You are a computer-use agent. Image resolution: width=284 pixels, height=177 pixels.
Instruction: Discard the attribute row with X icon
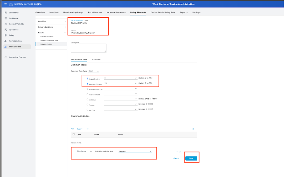180,152
